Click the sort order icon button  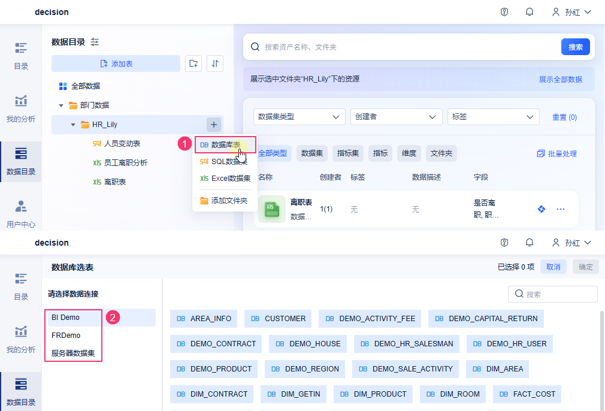pyautogui.click(x=214, y=64)
